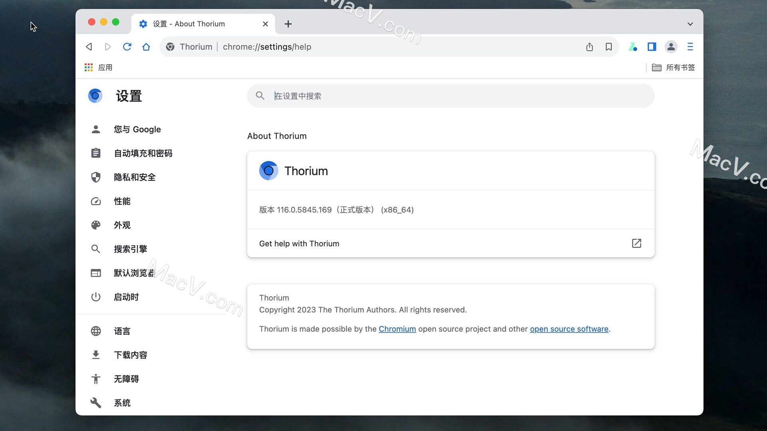The image size is (767, 431).
Task: Click the version text 116.0.5845.169
Action: click(304, 210)
